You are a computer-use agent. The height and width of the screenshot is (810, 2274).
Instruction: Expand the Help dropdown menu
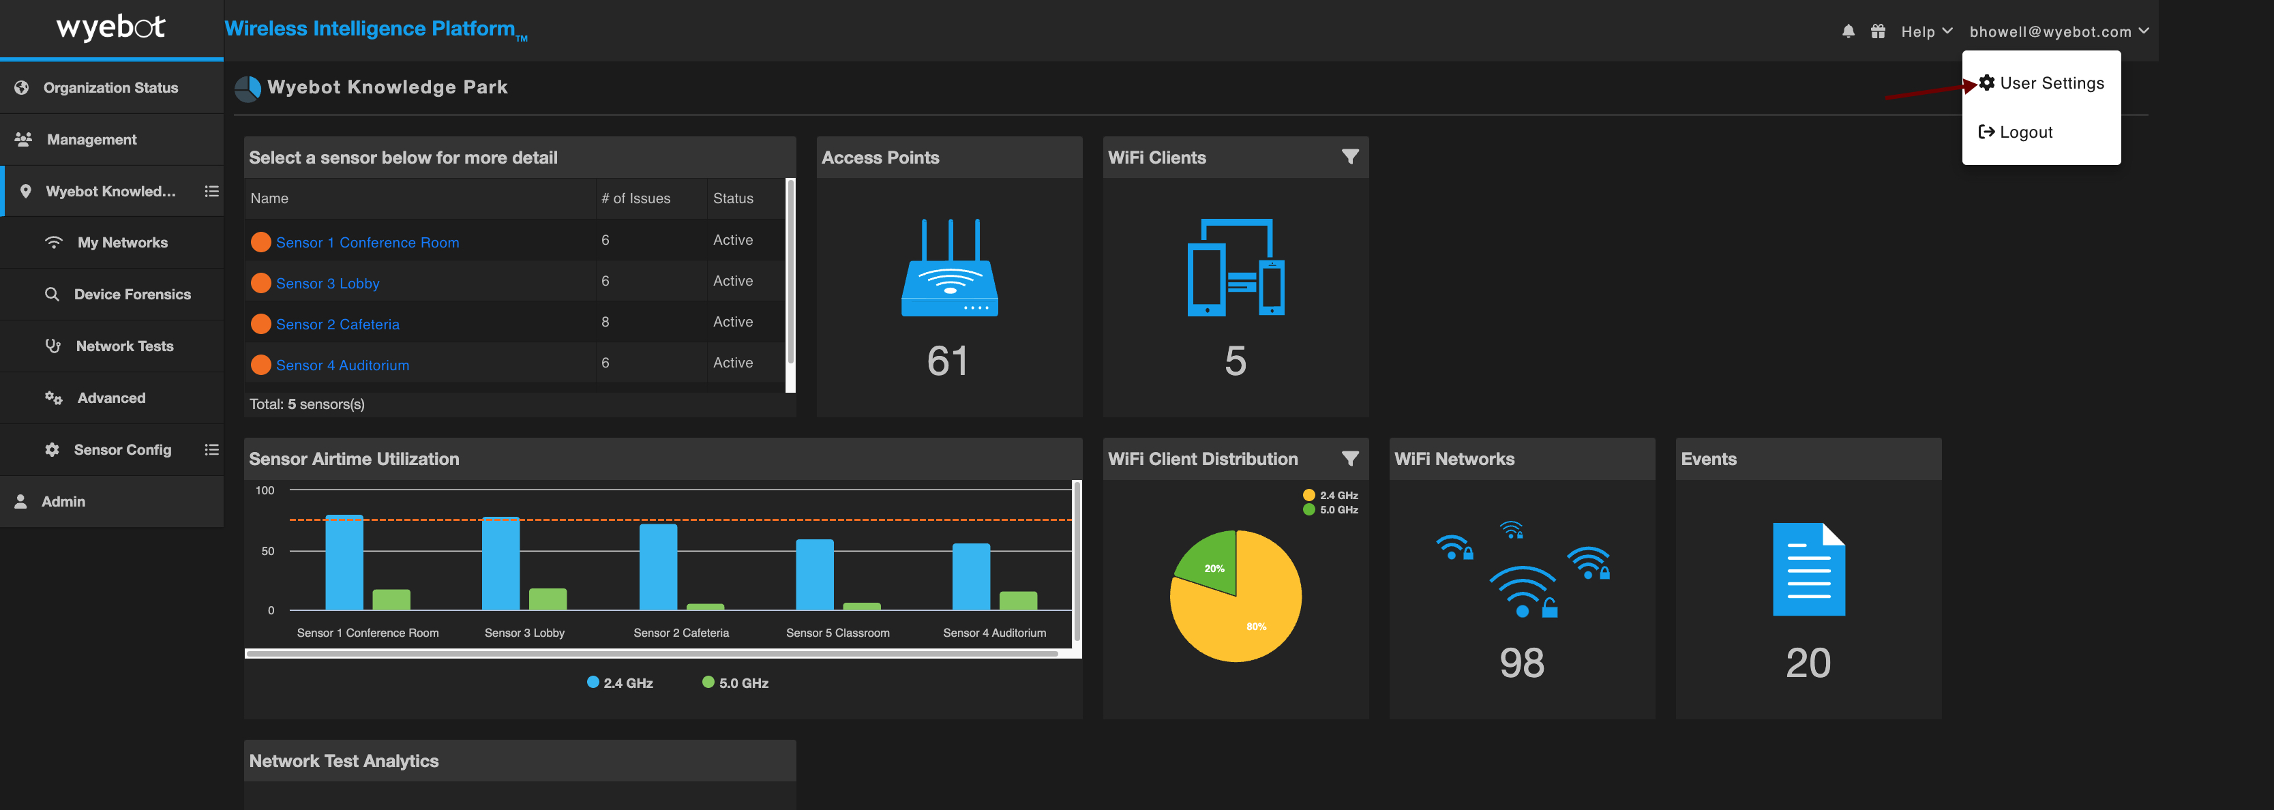pyautogui.click(x=1926, y=32)
